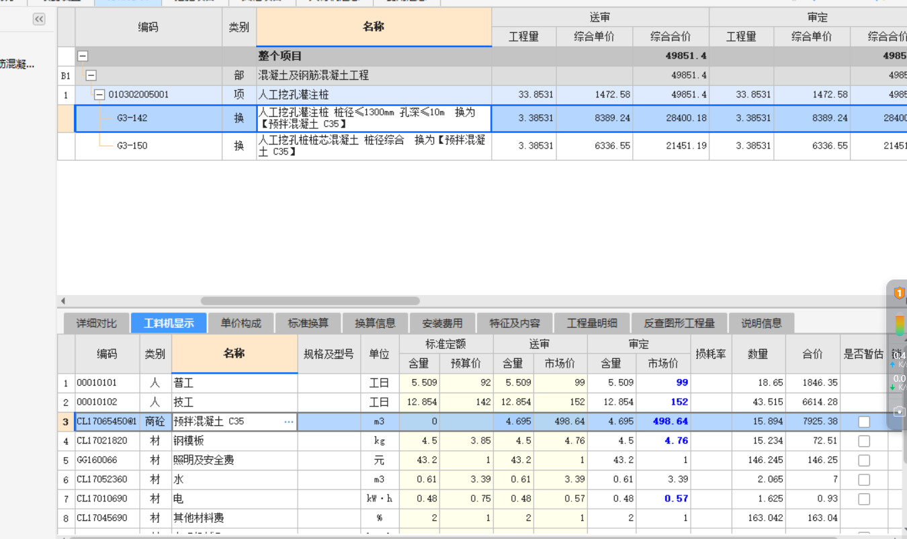Click the blue 498.64 审定 market price cell
The width and height of the screenshot is (907, 539).
663,422
